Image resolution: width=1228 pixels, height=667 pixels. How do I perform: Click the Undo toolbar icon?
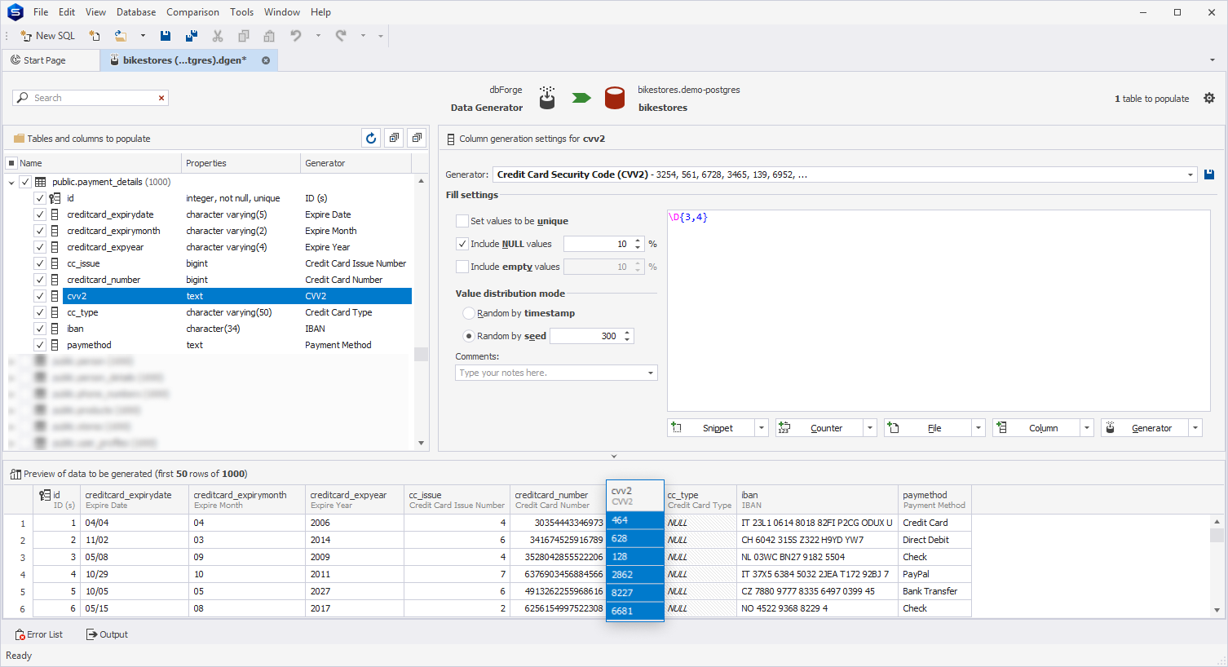(x=296, y=36)
